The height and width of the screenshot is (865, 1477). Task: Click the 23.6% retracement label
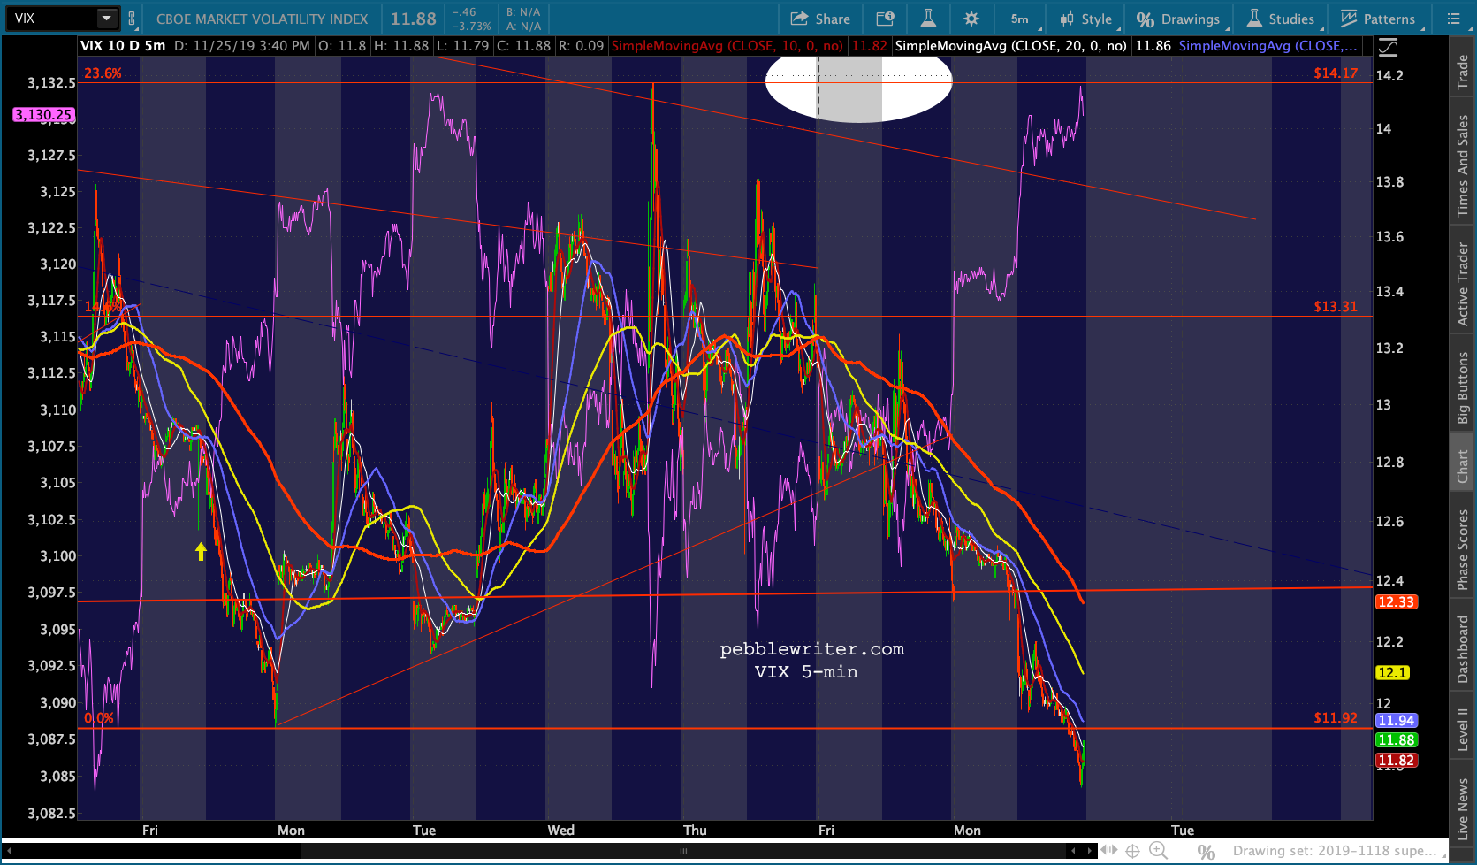(x=103, y=73)
